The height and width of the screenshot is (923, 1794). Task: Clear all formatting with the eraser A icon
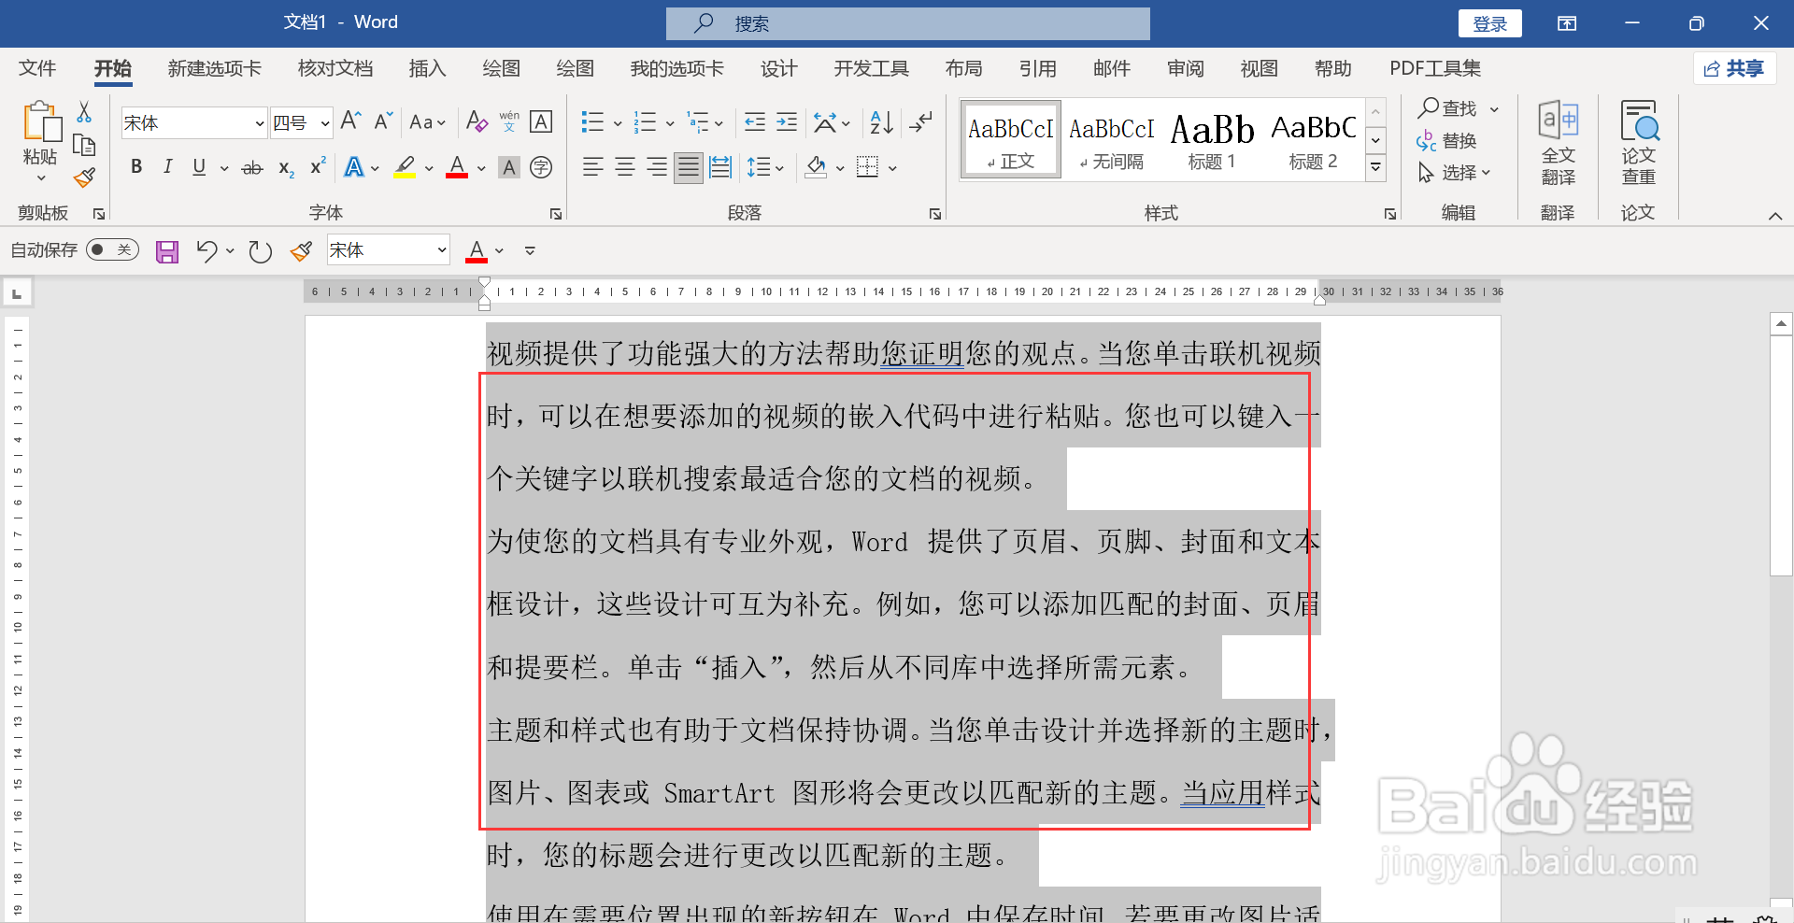click(x=477, y=121)
